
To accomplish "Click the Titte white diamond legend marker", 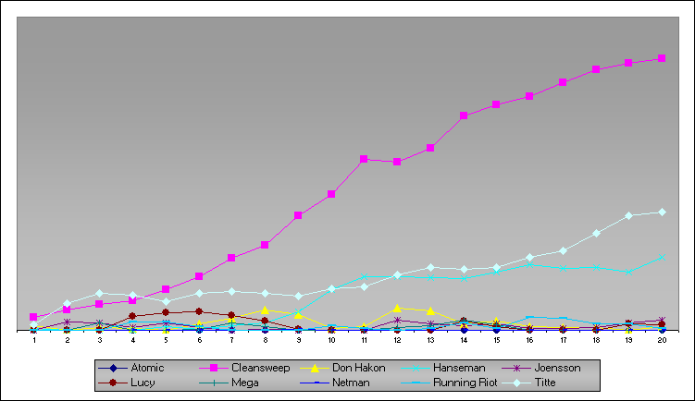I will coord(516,383).
